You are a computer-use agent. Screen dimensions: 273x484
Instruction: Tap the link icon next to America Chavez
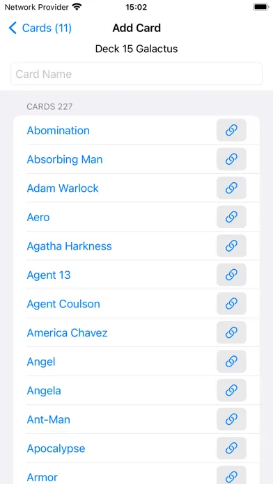(231, 332)
